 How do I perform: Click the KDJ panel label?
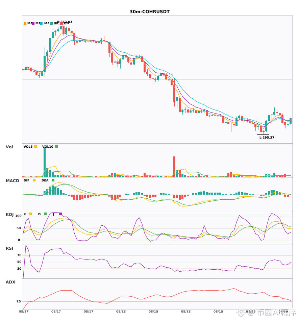coord(9,214)
